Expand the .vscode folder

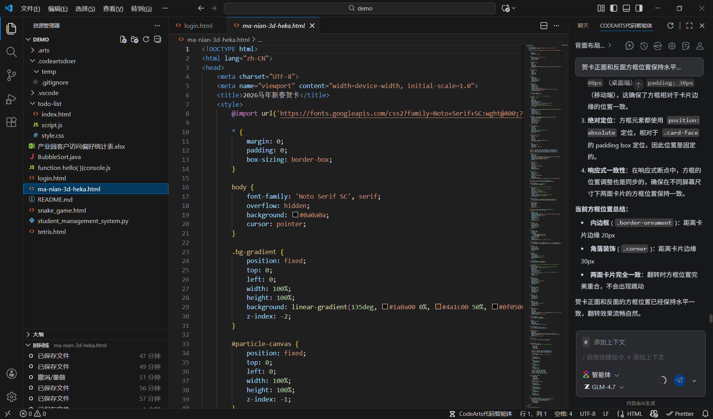(48, 93)
